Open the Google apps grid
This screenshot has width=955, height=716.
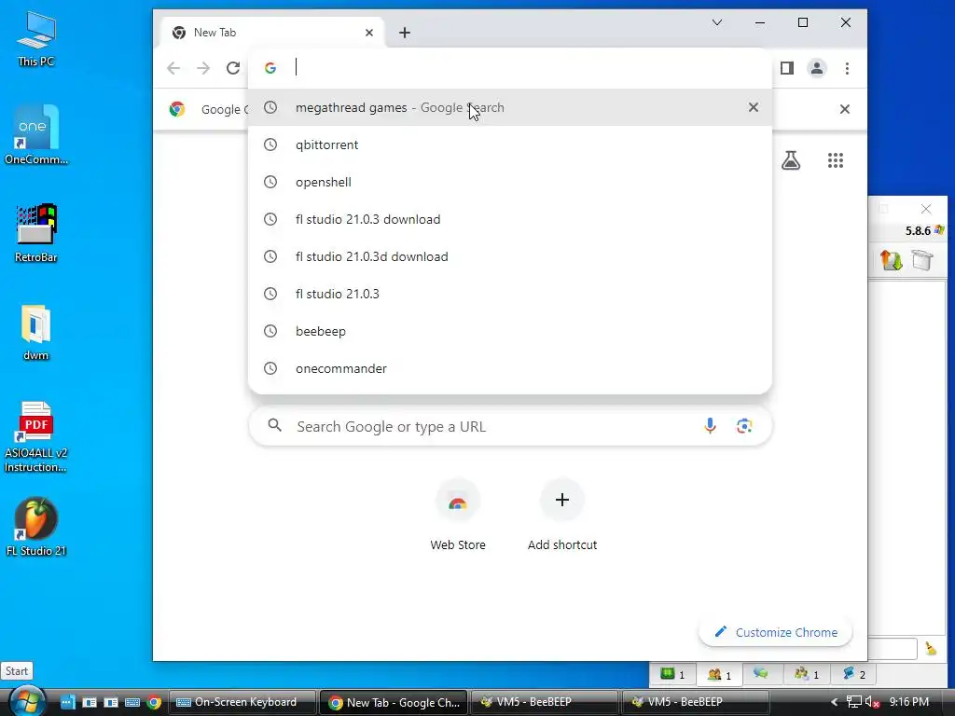tap(836, 160)
